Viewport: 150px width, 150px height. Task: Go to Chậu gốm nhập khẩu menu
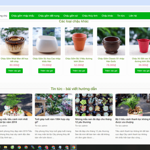[x=23, y=16]
